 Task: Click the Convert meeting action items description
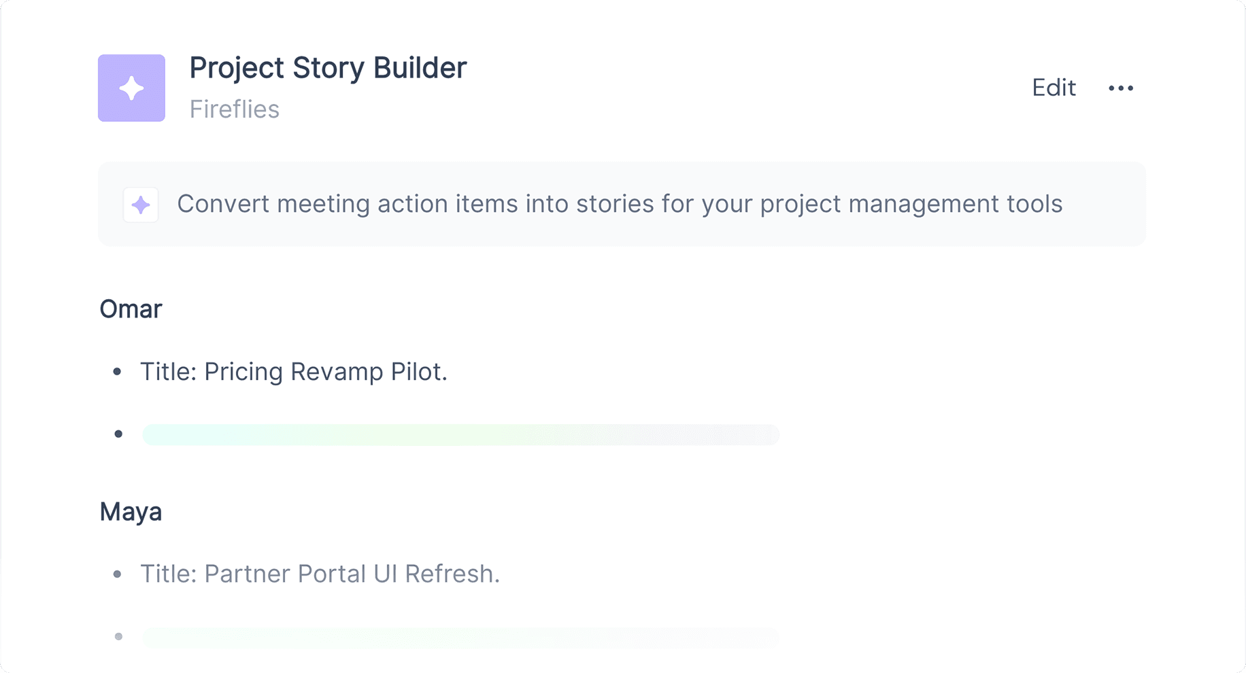point(620,204)
